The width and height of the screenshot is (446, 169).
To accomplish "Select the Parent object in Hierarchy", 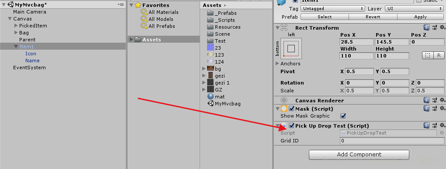I will coord(28,40).
